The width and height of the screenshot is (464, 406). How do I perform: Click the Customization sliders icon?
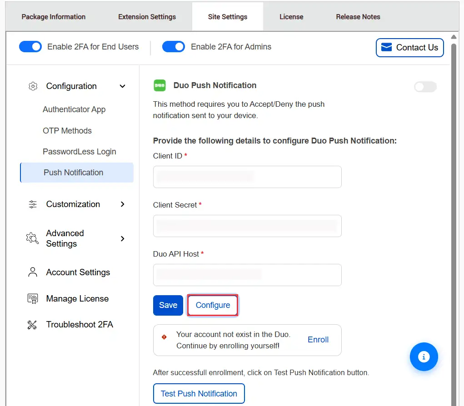pyautogui.click(x=32, y=204)
